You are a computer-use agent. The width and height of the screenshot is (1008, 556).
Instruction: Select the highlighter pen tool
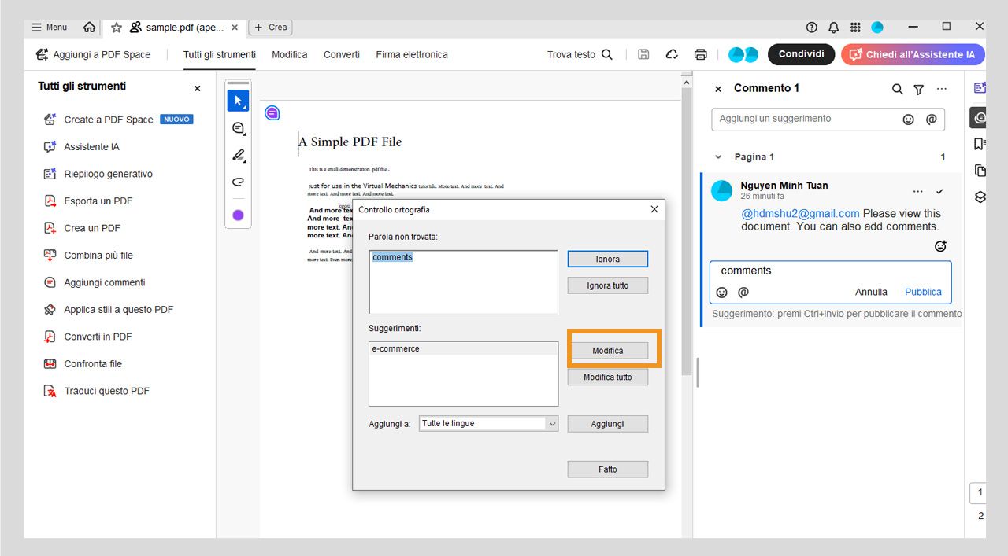pos(238,155)
